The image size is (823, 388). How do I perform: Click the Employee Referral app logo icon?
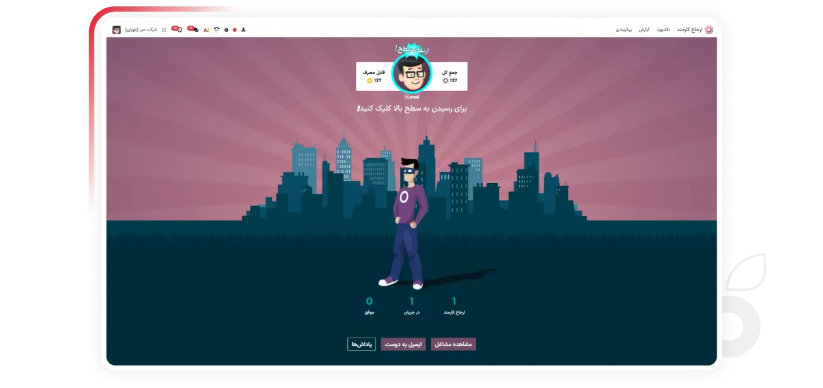point(709,29)
